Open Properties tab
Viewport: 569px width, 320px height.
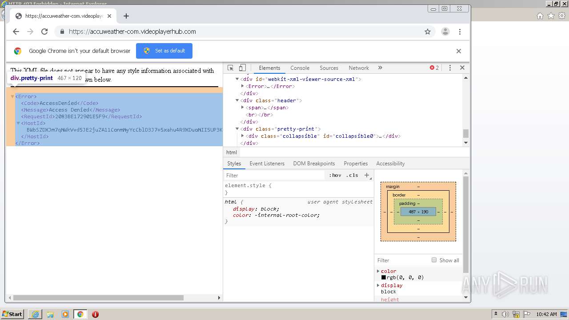coord(356,164)
